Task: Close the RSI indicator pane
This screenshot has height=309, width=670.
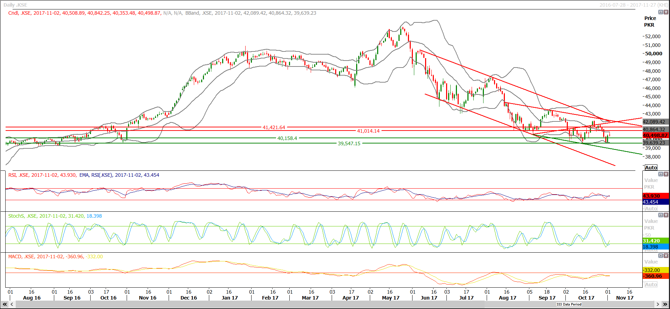Action: (x=666, y=174)
